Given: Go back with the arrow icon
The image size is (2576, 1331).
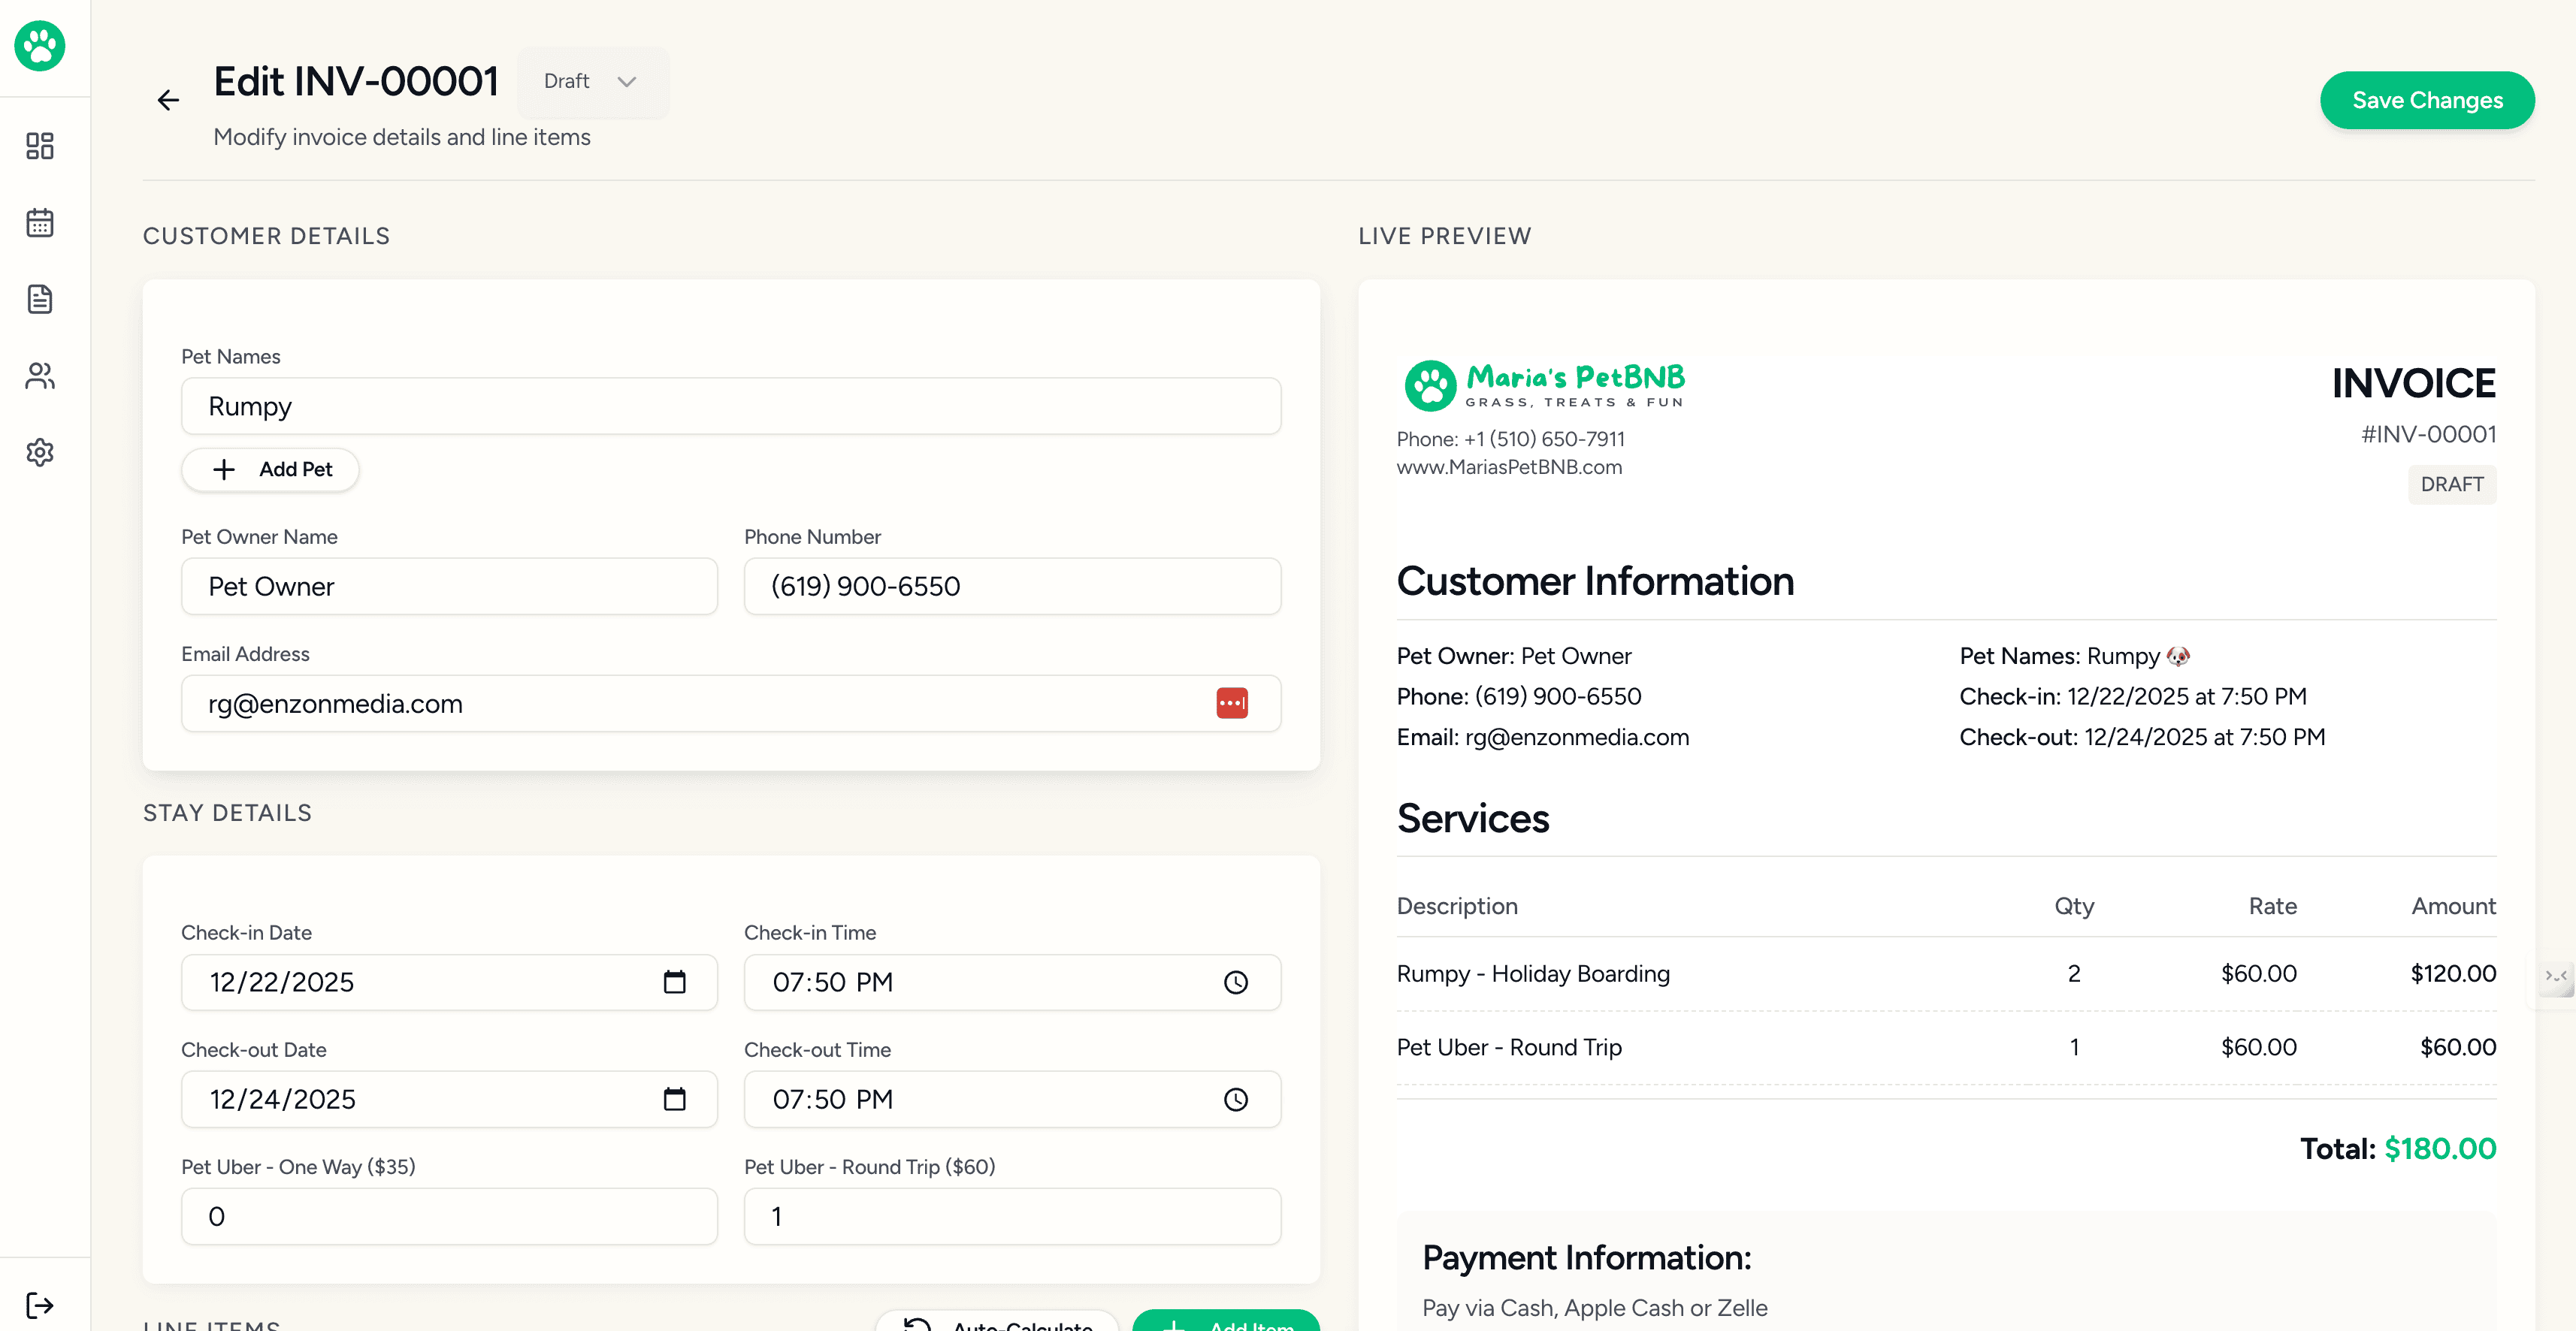Looking at the screenshot, I should [x=167, y=100].
